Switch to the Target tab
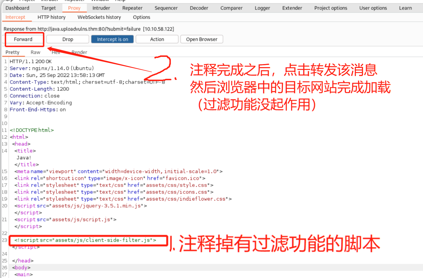This screenshot has height=278, width=423. tap(48, 8)
